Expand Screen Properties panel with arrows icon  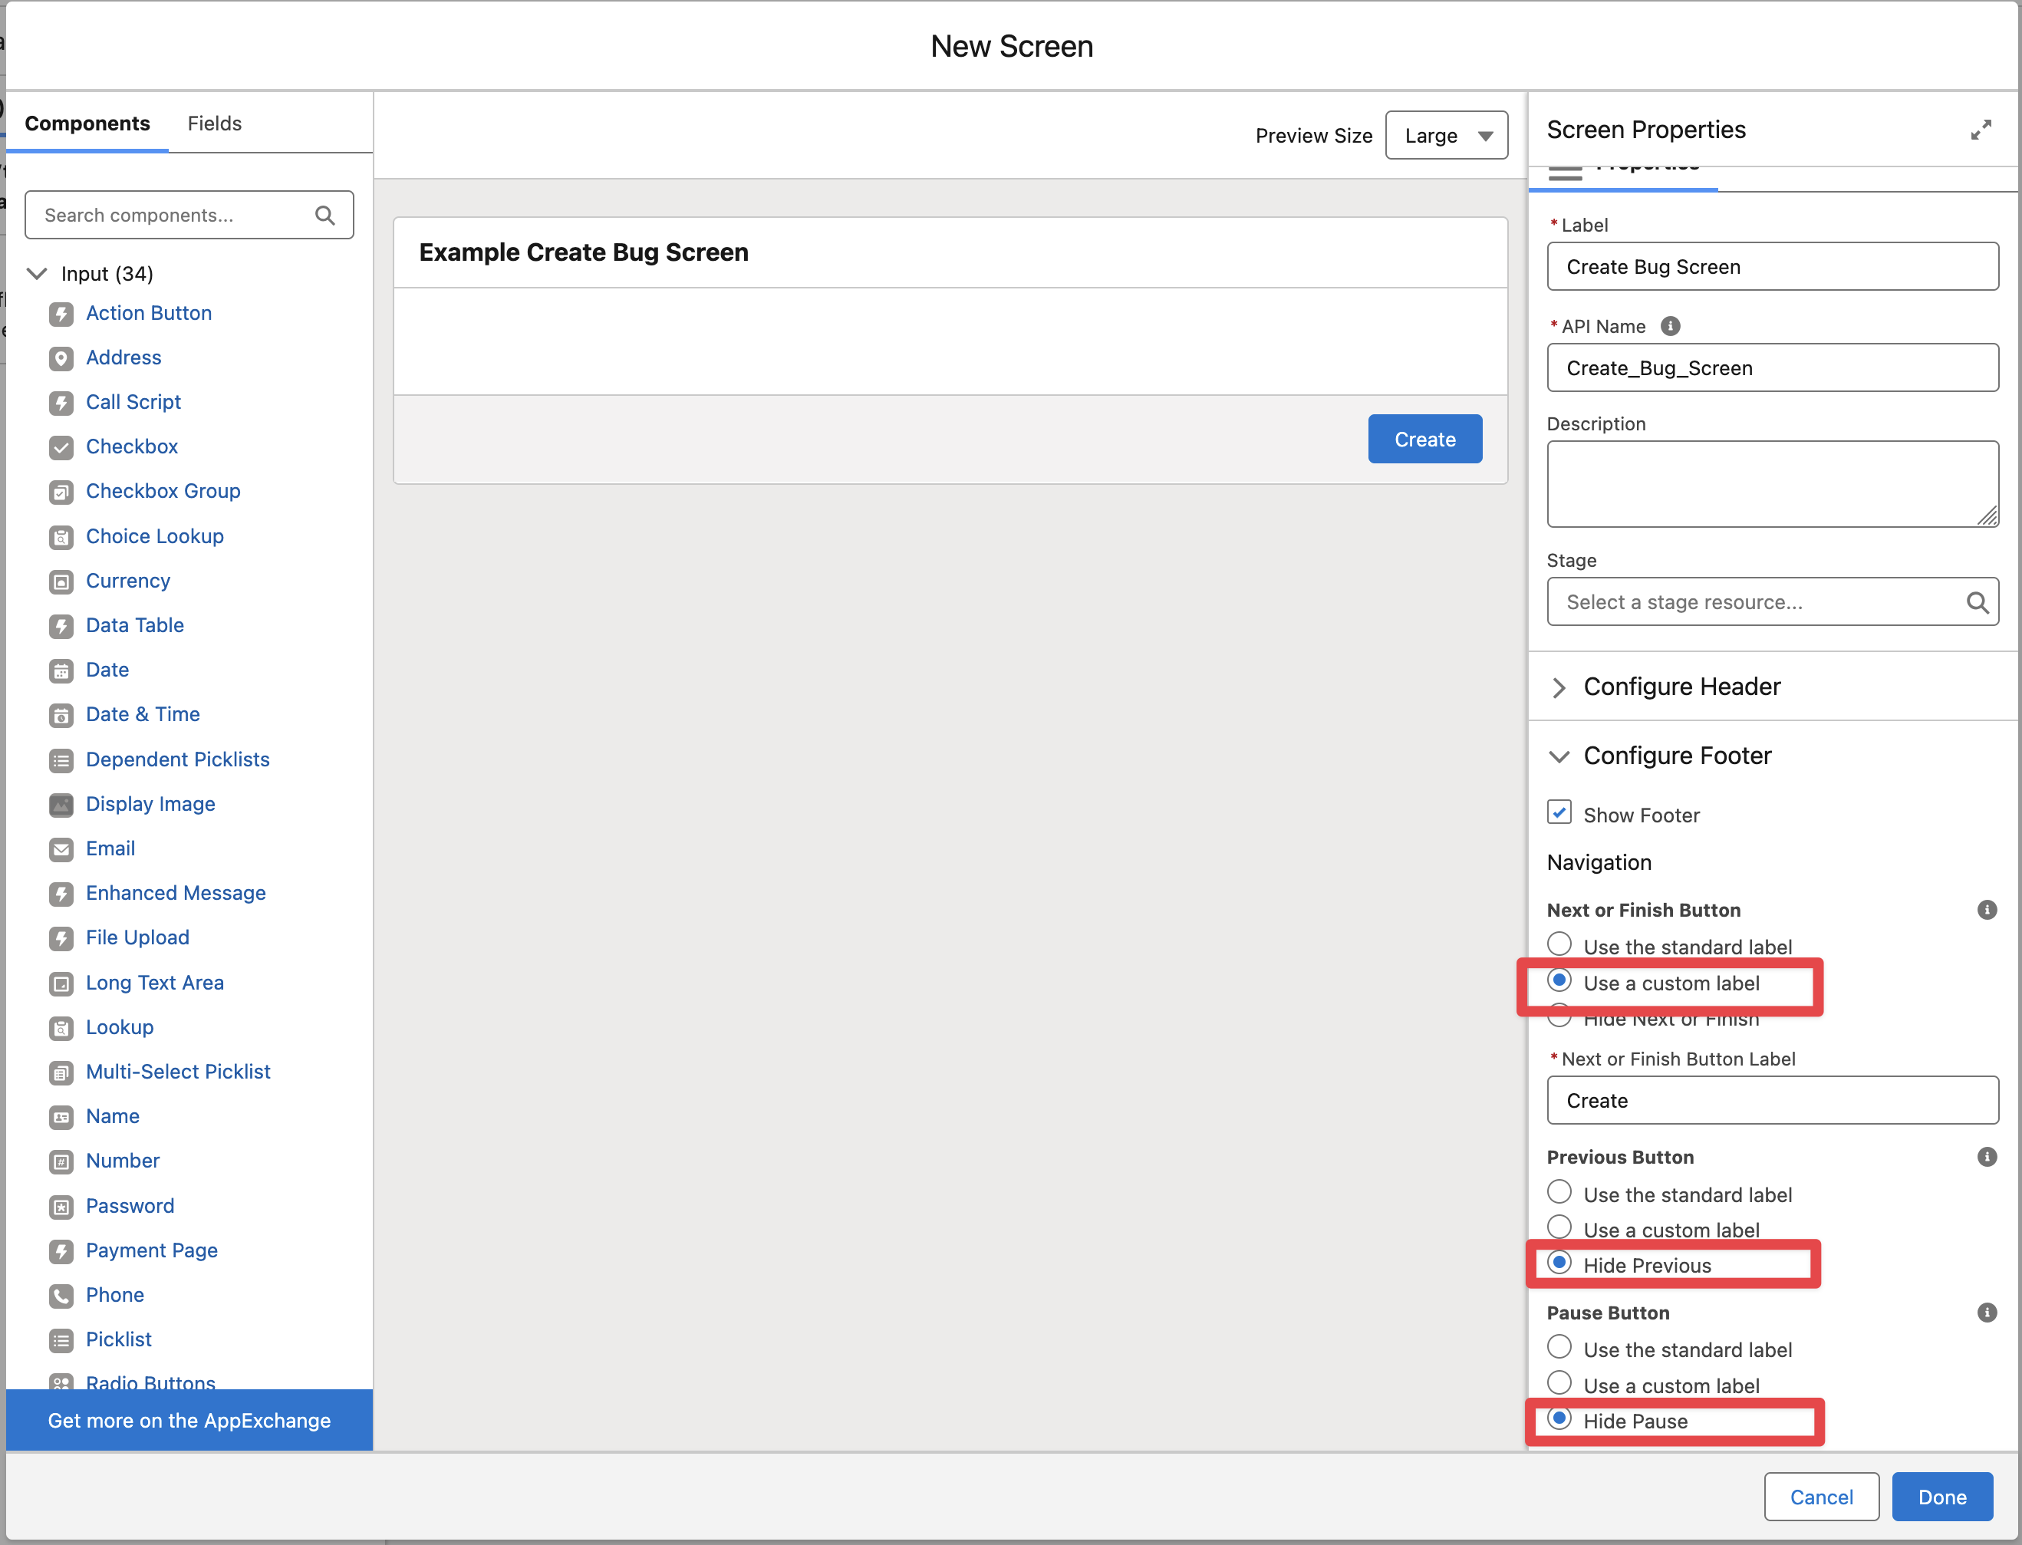pos(1981,130)
